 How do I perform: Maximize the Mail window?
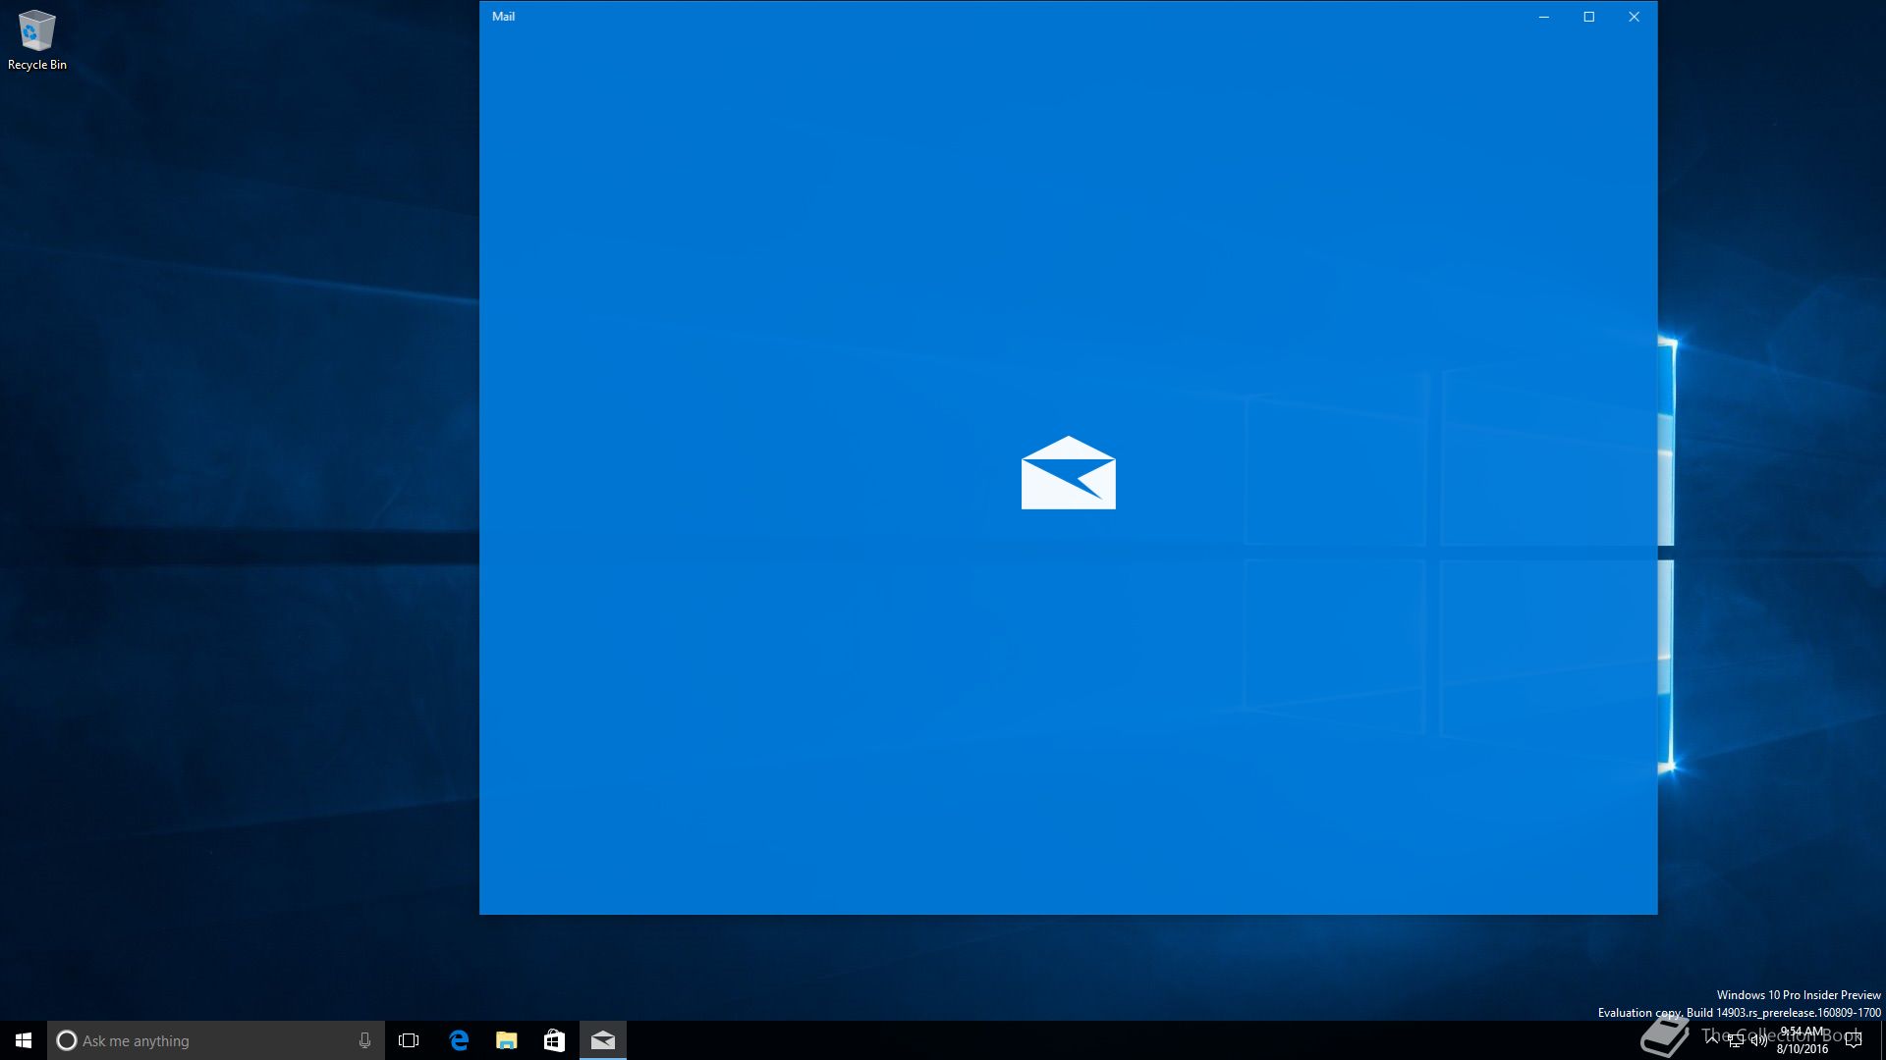1589,17
